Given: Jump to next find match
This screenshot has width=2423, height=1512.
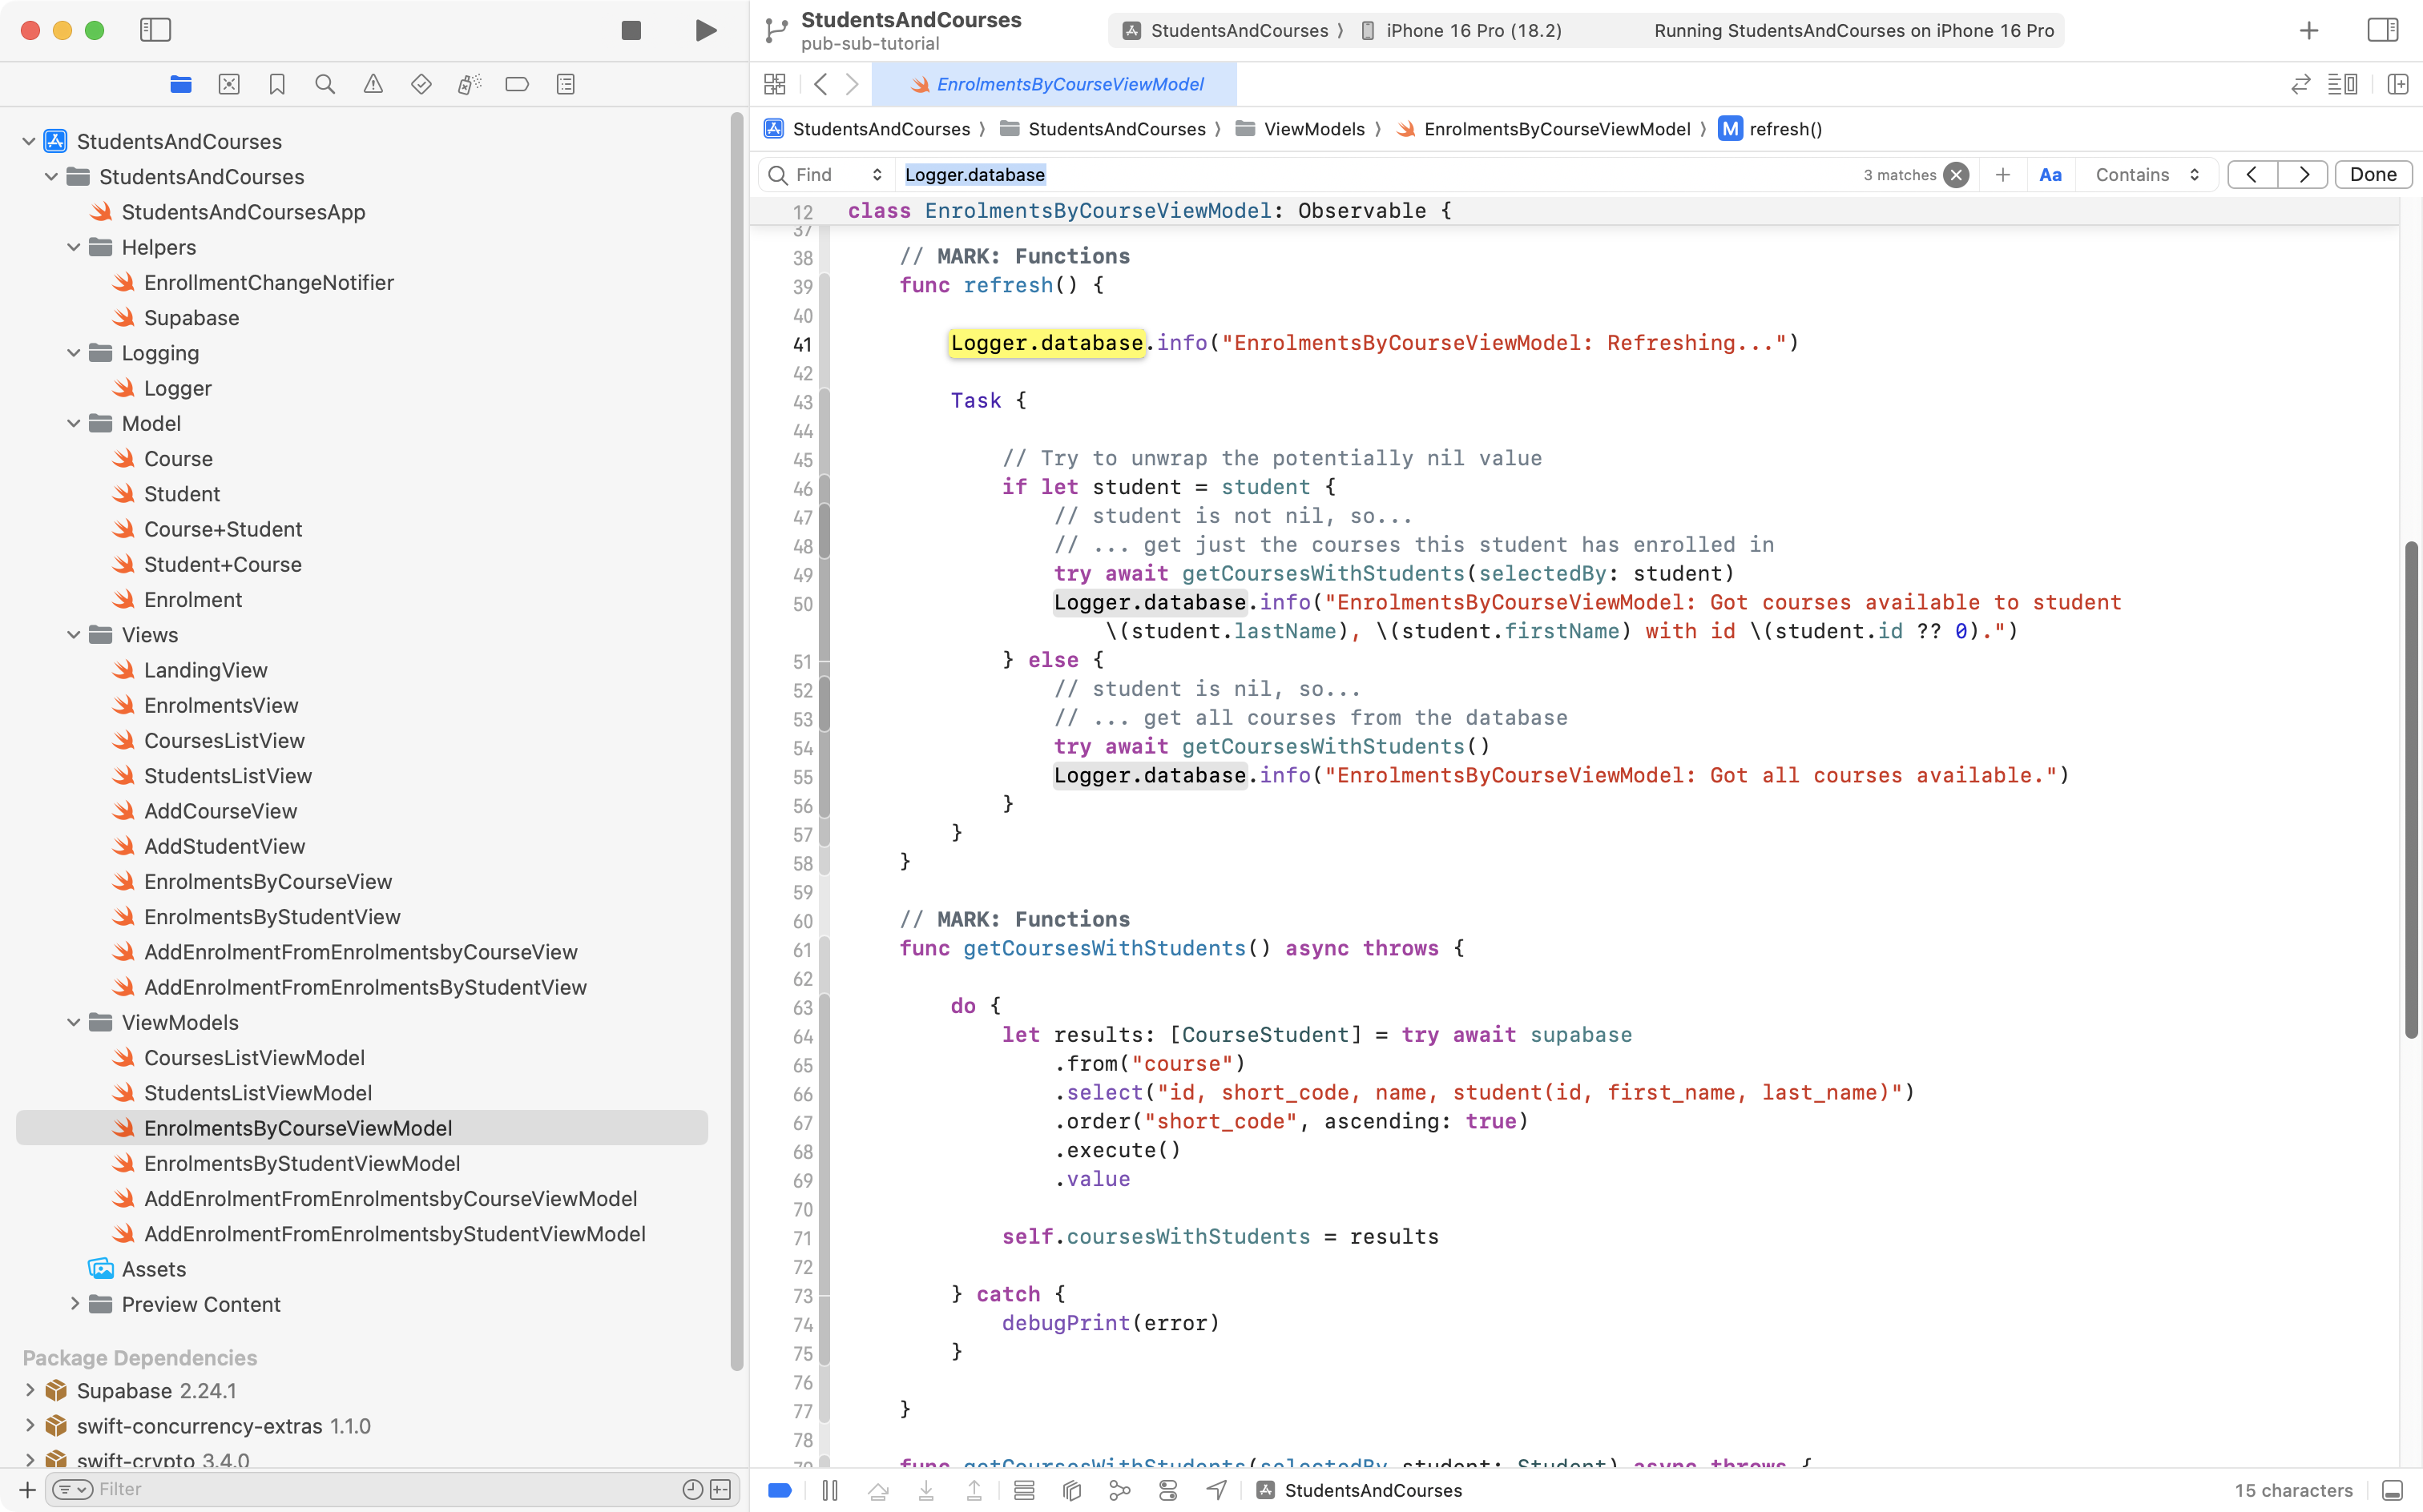Looking at the screenshot, I should tap(2303, 175).
